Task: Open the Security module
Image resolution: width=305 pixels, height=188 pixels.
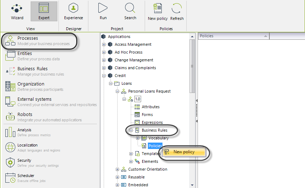Action: [x=32, y=163]
